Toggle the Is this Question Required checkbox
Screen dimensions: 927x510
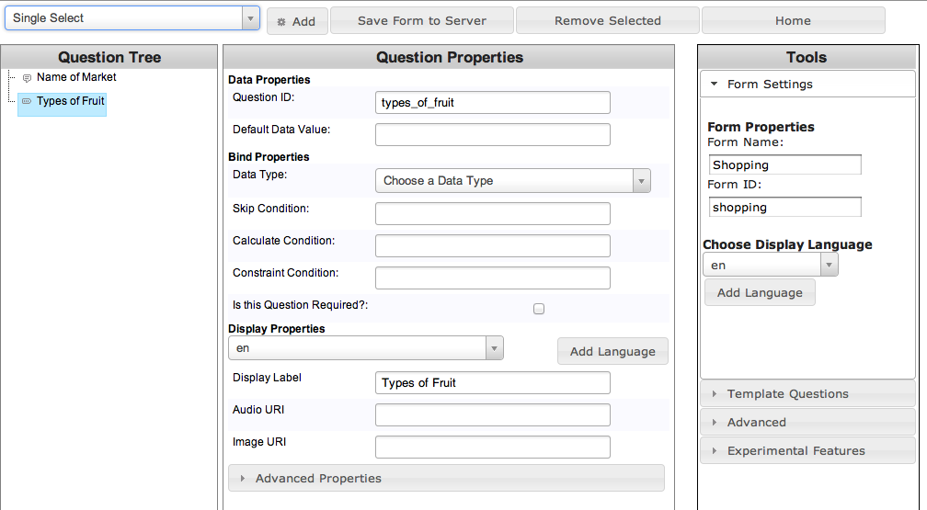coord(539,309)
